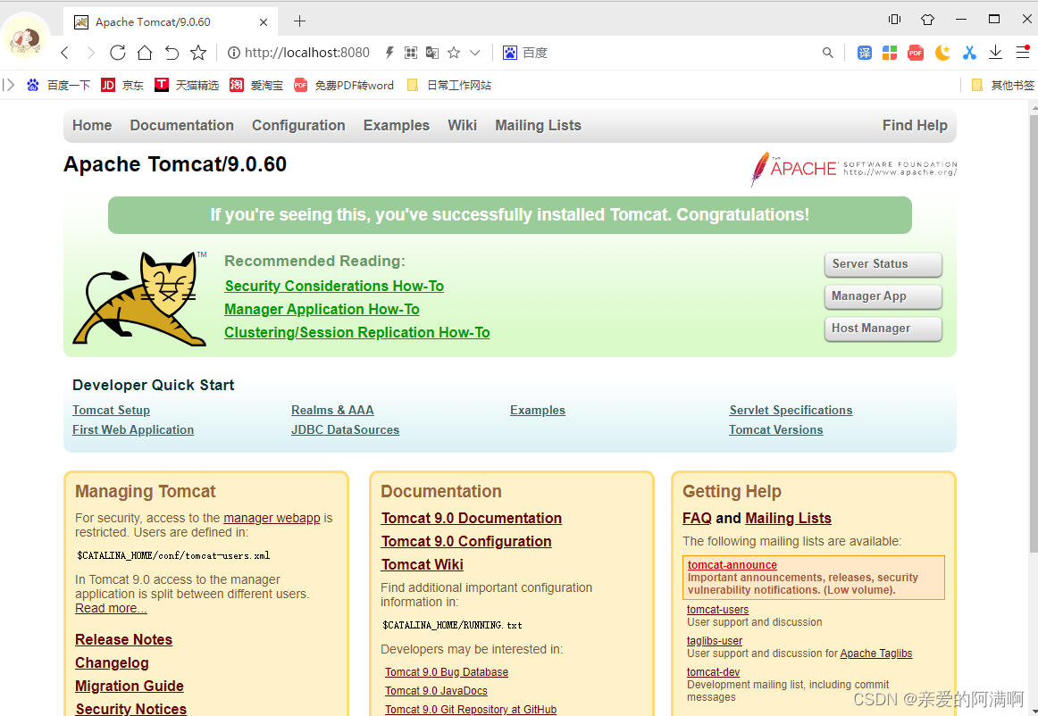Bookmark page with toolbar star icon
1038x716 pixels.
coord(198,53)
